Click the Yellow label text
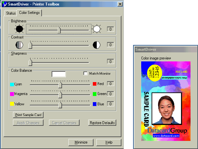 [19, 104]
